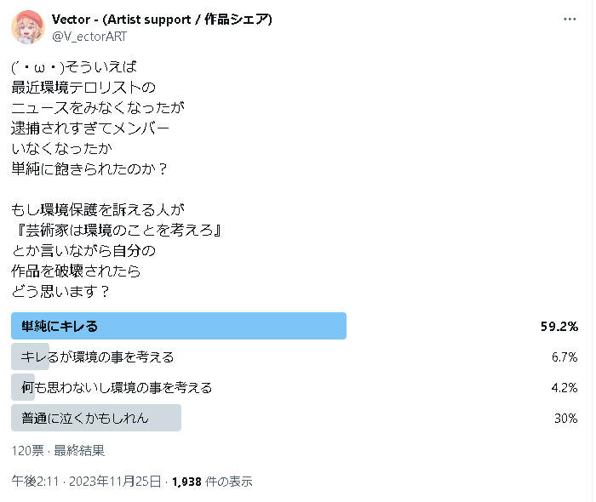Open Vector's profile avatar picture
Viewport: 596px width, 502px height.
click(28, 27)
